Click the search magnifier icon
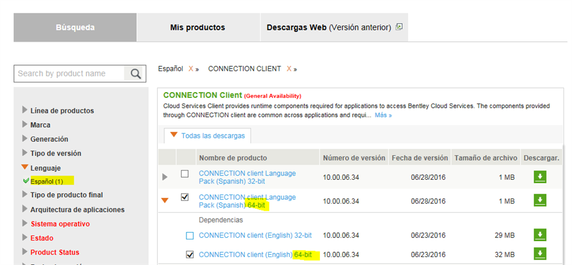 coord(135,74)
